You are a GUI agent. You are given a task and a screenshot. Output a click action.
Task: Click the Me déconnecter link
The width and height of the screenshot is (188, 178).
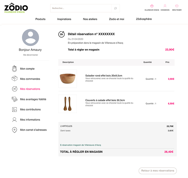click(x=31, y=55)
